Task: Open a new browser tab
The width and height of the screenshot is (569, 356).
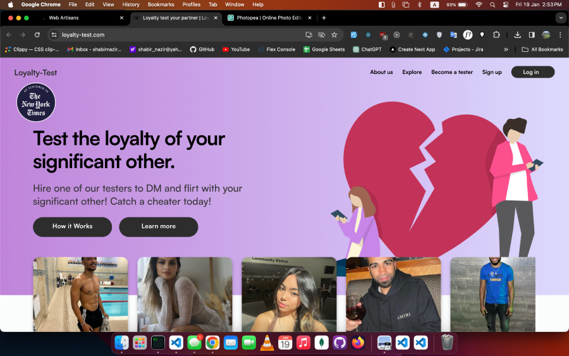Action: click(x=324, y=18)
